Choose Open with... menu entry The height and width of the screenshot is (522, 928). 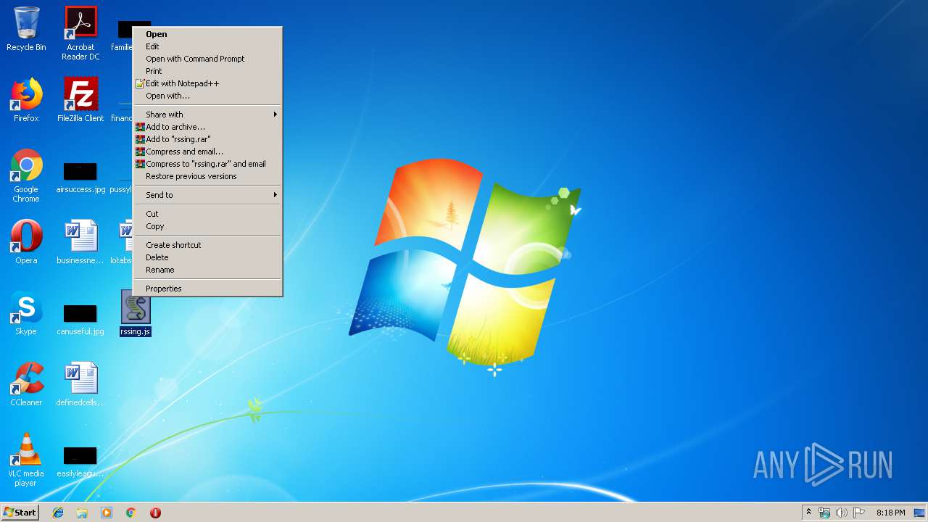click(207, 96)
